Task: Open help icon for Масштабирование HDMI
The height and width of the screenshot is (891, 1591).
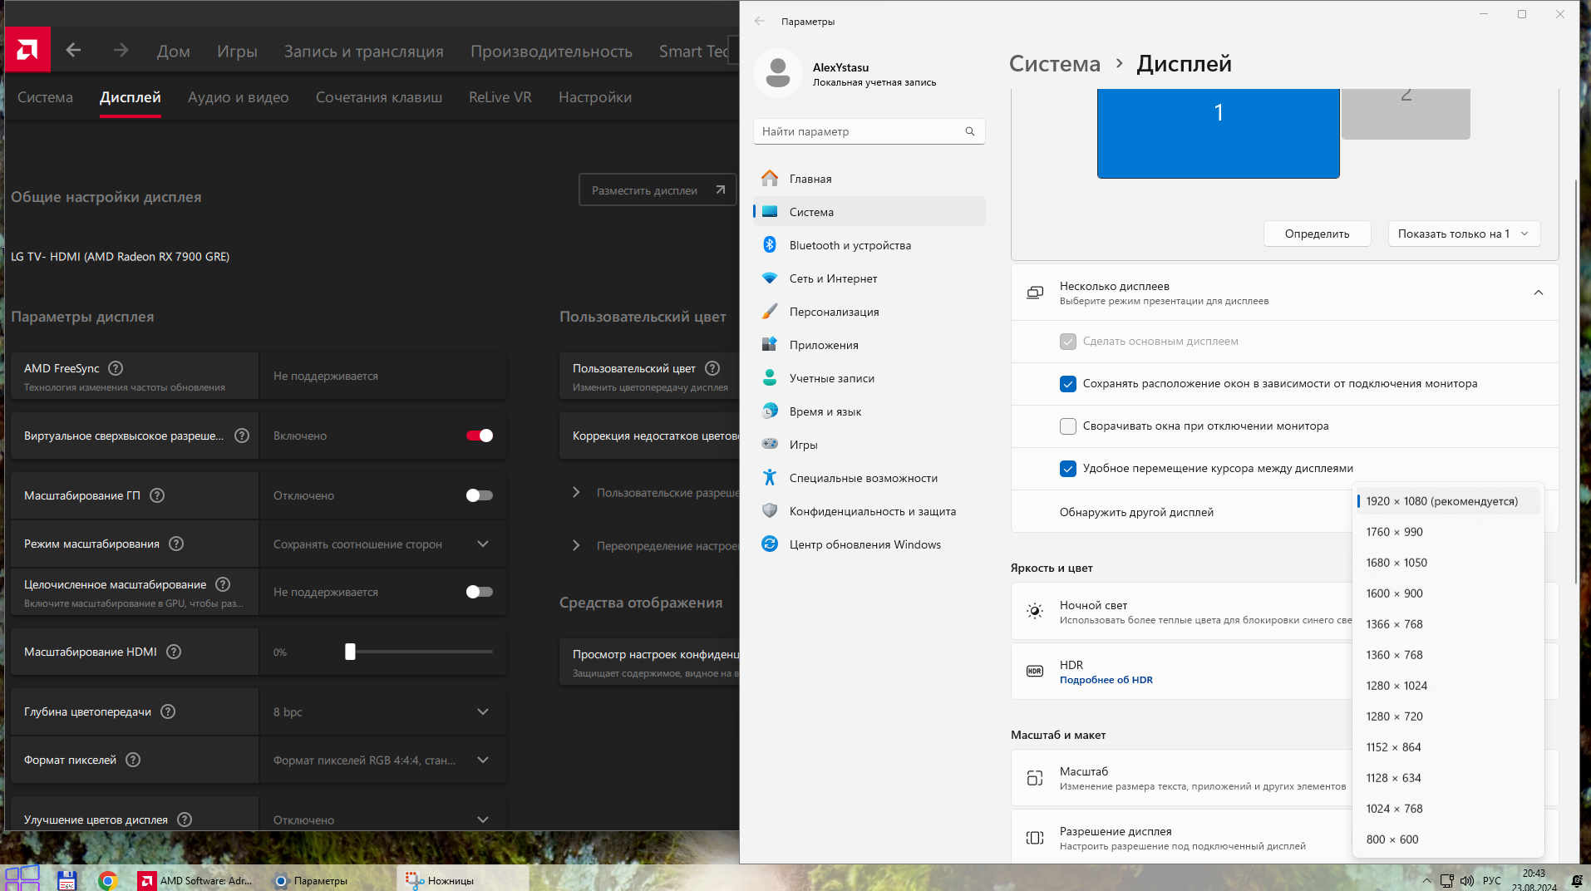Action: [x=174, y=652]
